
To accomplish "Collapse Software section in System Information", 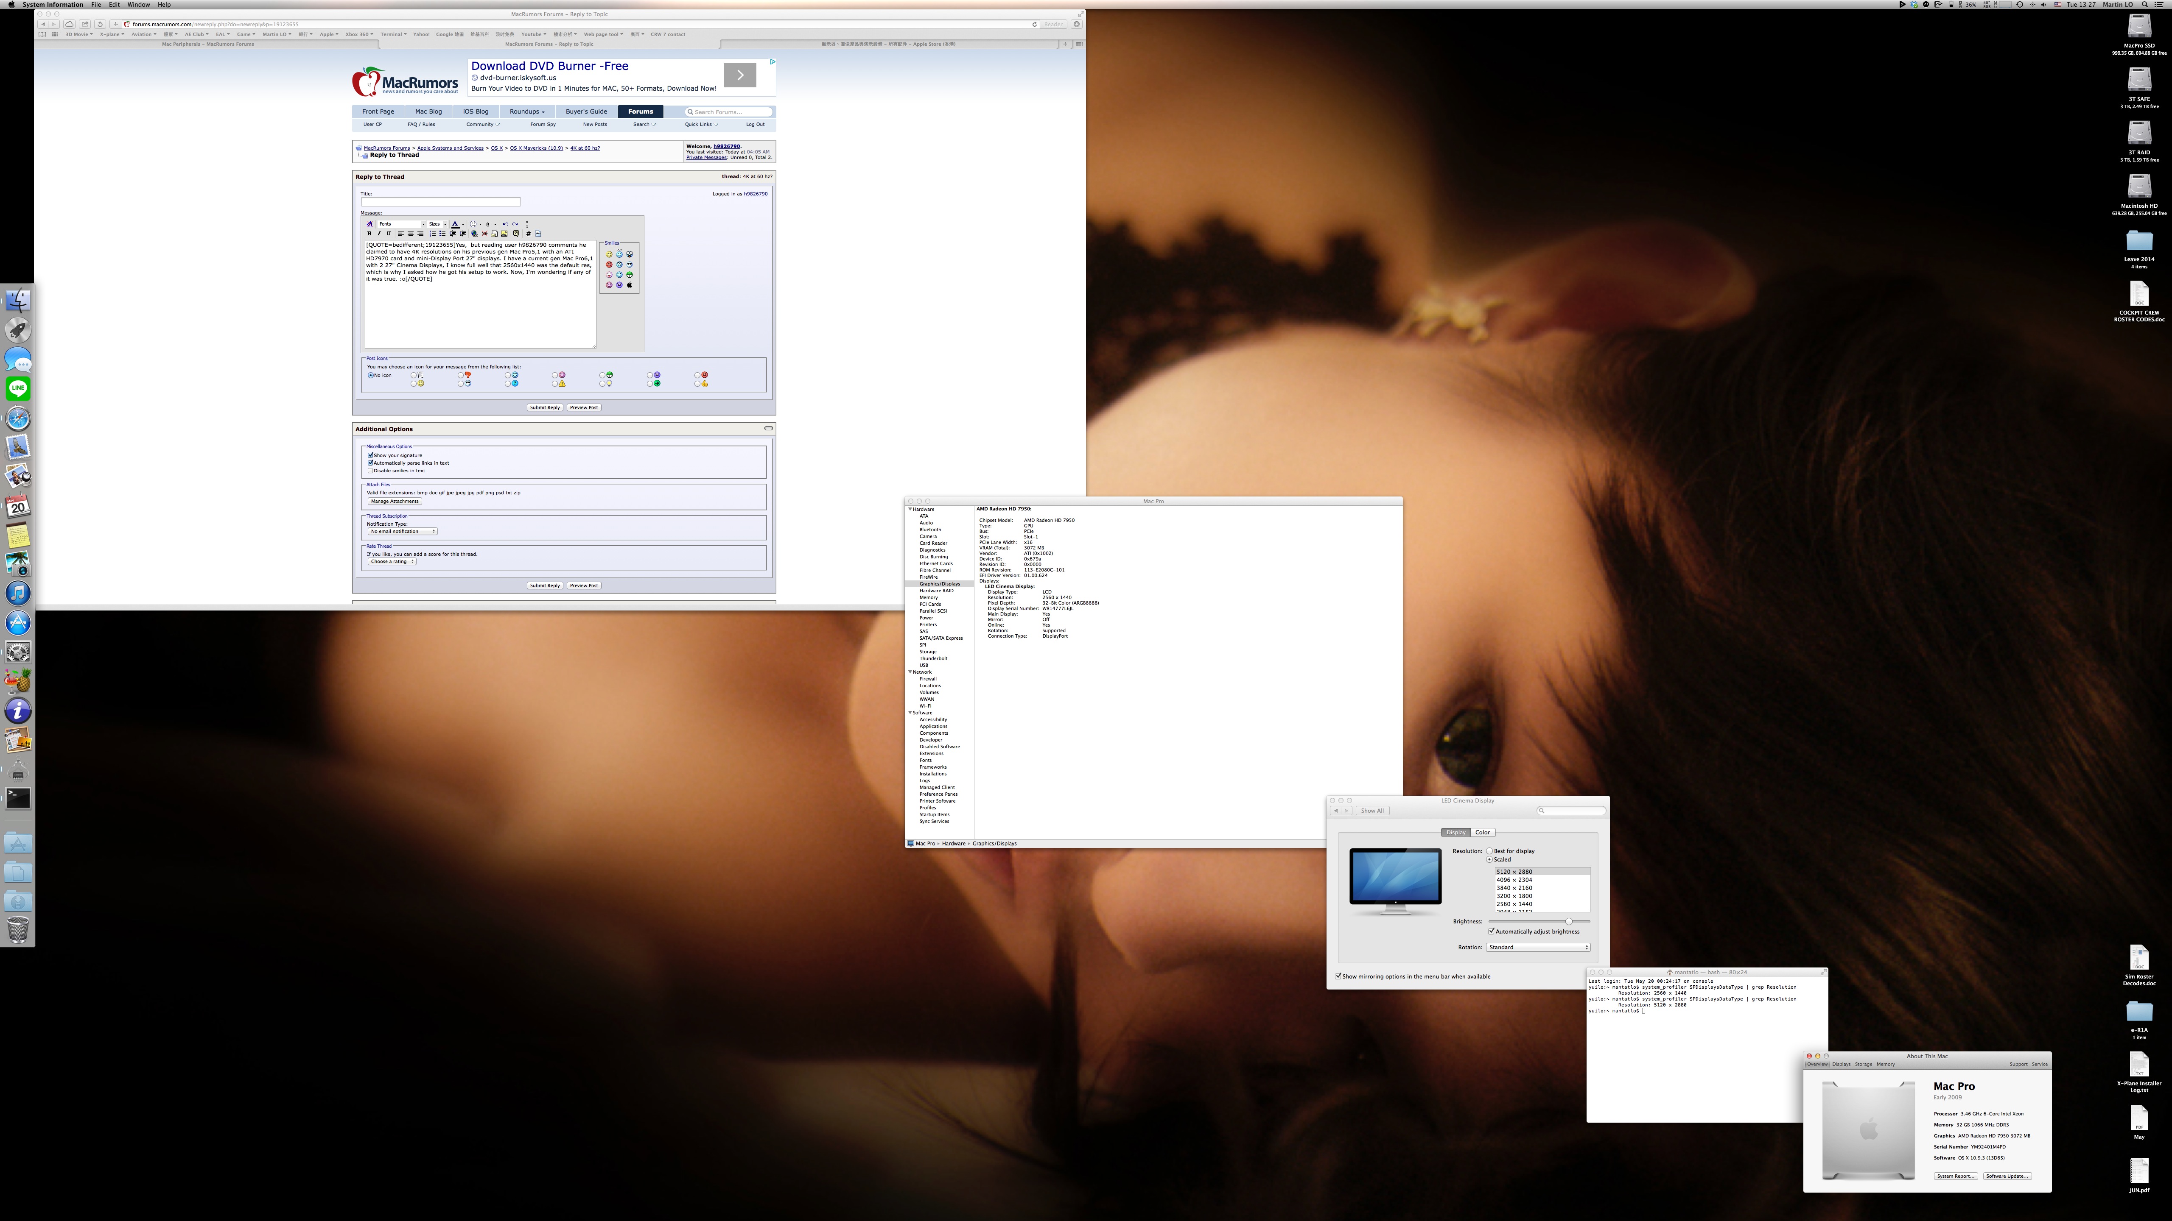I will click(910, 713).
